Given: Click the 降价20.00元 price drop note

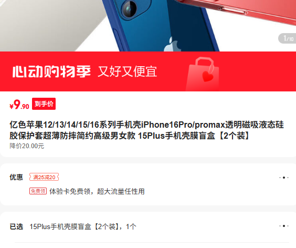Looking at the screenshot, I should point(27,146).
